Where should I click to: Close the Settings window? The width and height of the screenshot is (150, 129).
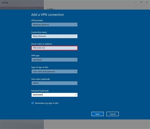coord(147,2)
